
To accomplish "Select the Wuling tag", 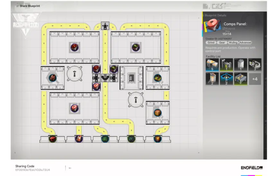I will [x=233, y=43].
